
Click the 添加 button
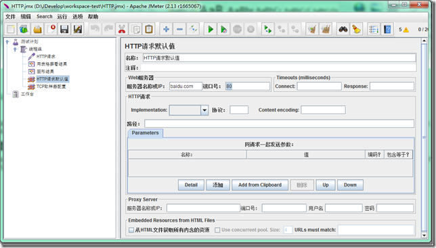(218, 185)
